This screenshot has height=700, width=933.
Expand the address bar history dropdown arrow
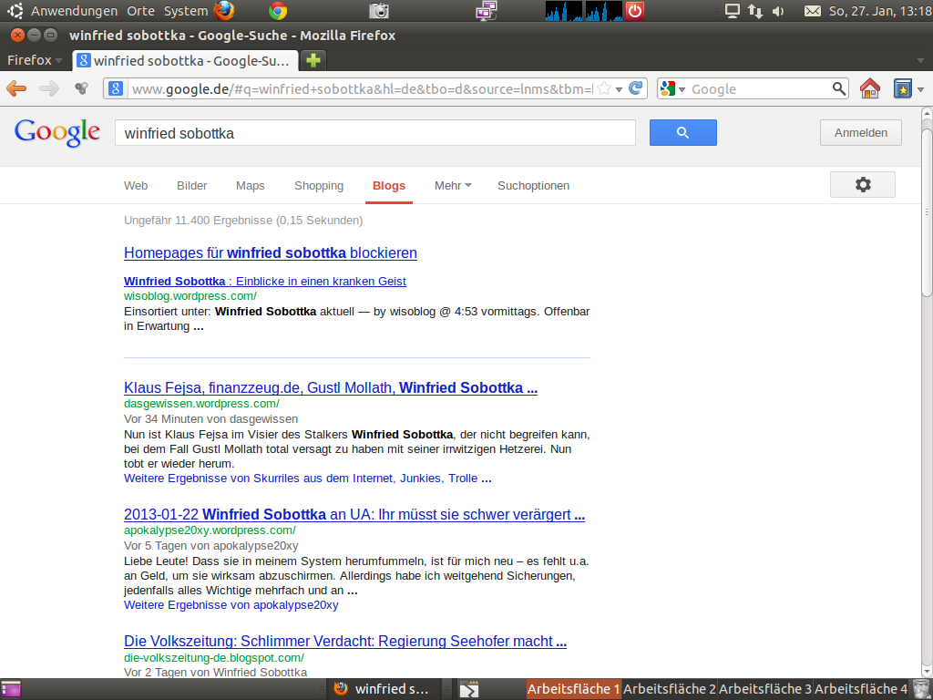pos(620,89)
